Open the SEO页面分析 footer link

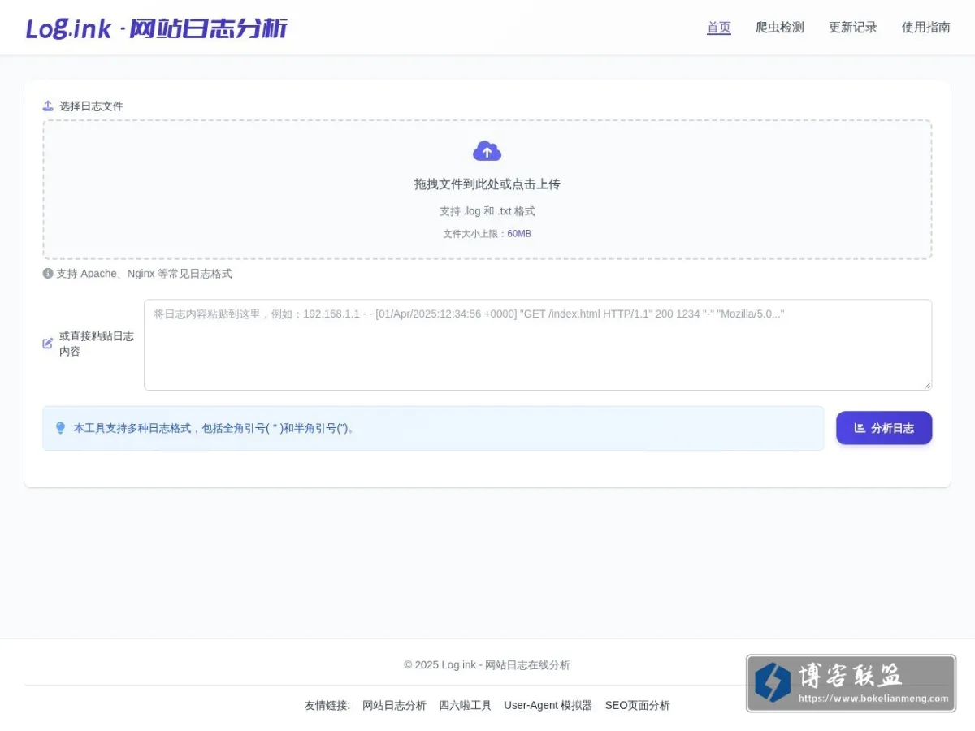click(638, 706)
